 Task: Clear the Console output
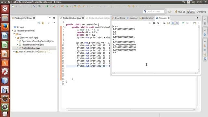coord(164,23)
